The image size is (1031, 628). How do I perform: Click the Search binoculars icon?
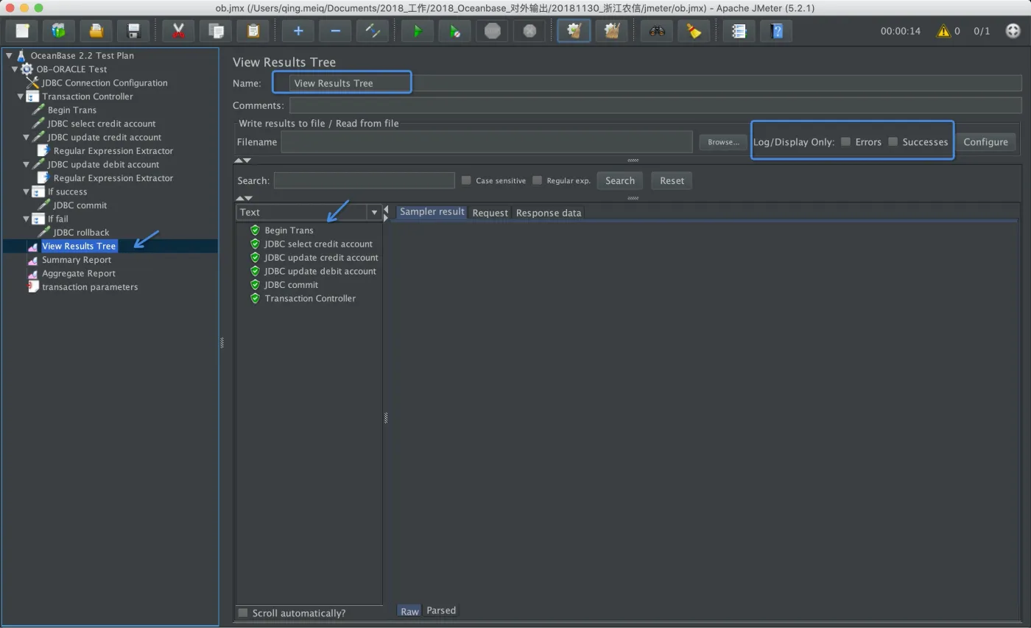pyautogui.click(x=657, y=31)
